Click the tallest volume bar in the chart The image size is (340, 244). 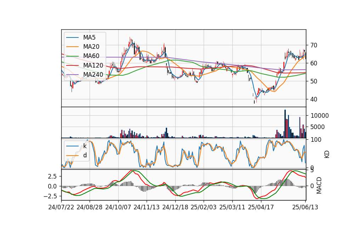pos(285,124)
